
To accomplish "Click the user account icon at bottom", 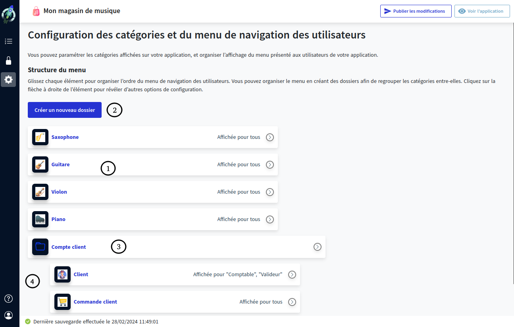I will pyautogui.click(x=8, y=315).
